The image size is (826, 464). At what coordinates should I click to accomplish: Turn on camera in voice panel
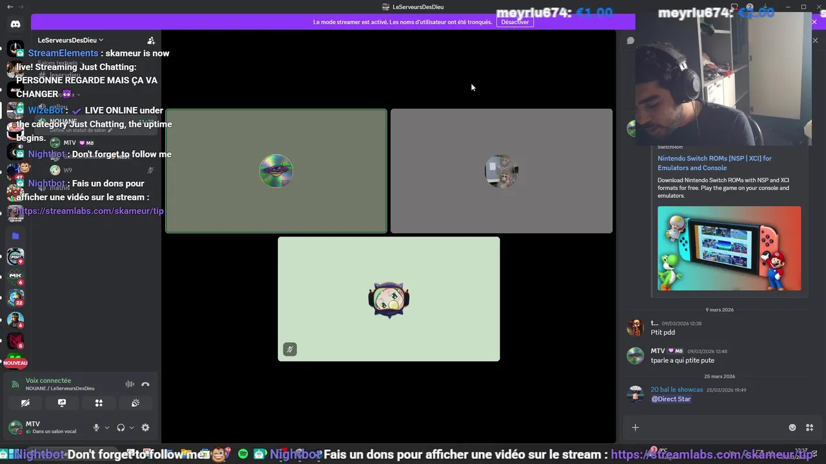coord(25,403)
